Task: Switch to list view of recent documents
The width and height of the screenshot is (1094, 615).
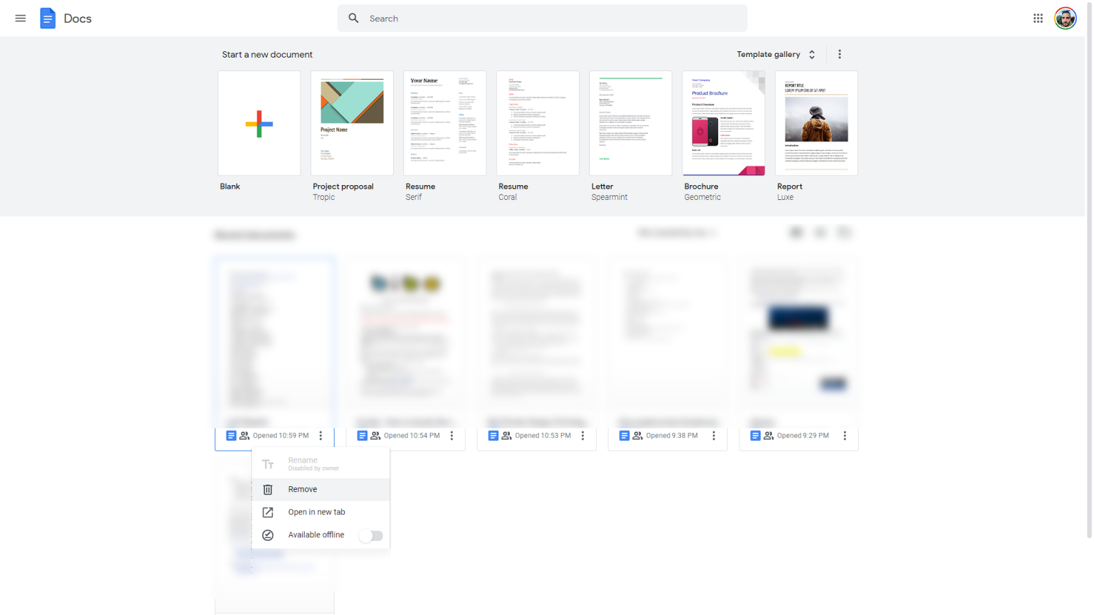Action: click(x=820, y=232)
